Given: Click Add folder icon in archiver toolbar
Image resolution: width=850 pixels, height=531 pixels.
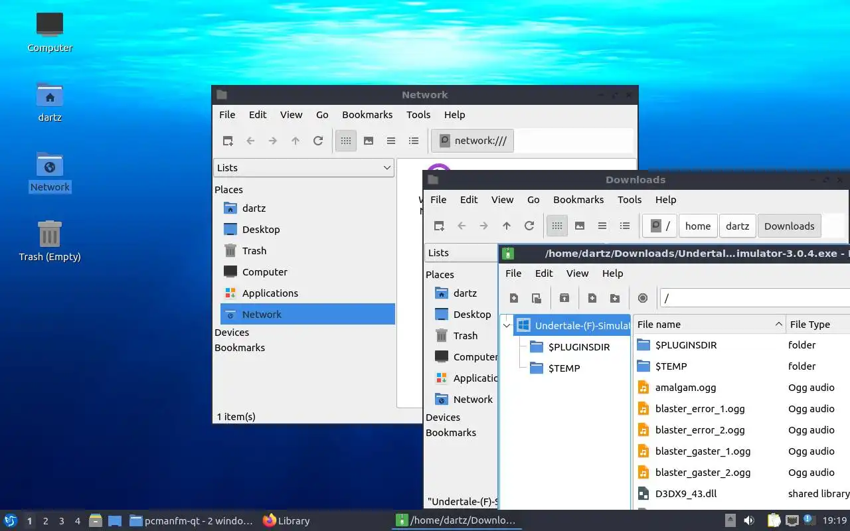Looking at the screenshot, I should coord(615,299).
